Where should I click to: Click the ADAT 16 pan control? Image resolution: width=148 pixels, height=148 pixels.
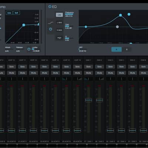pyautogui.click(x=77, y=79)
